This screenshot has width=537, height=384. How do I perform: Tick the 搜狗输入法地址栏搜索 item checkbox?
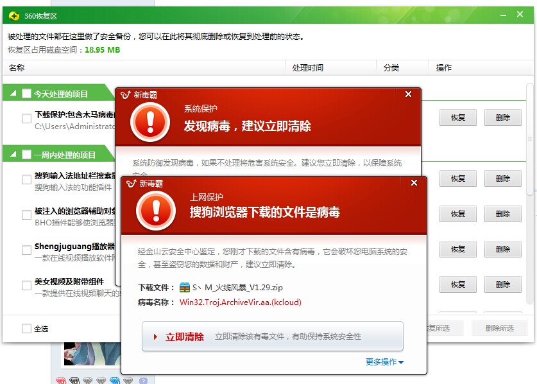pyautogui.click(x=26, y=179)
